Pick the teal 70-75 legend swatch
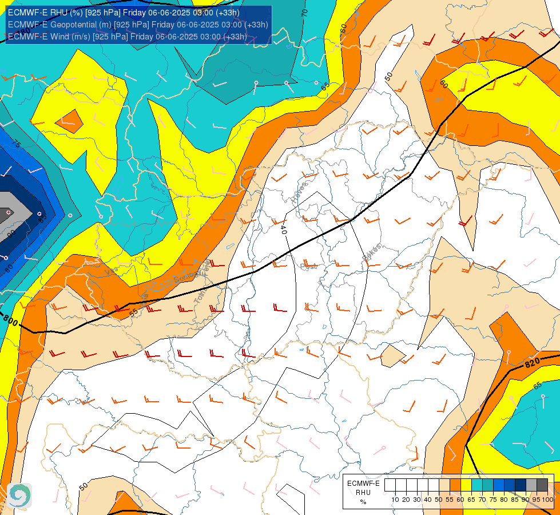 [x=488, y=485]
